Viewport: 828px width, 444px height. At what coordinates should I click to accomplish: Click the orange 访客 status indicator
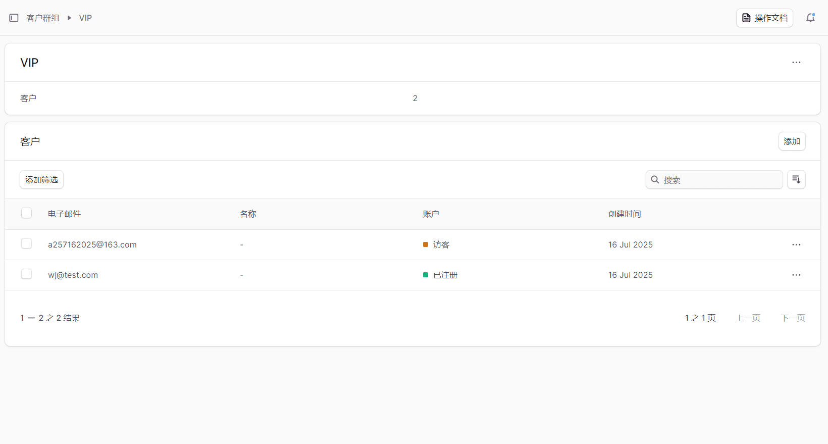tap(426, 244)
